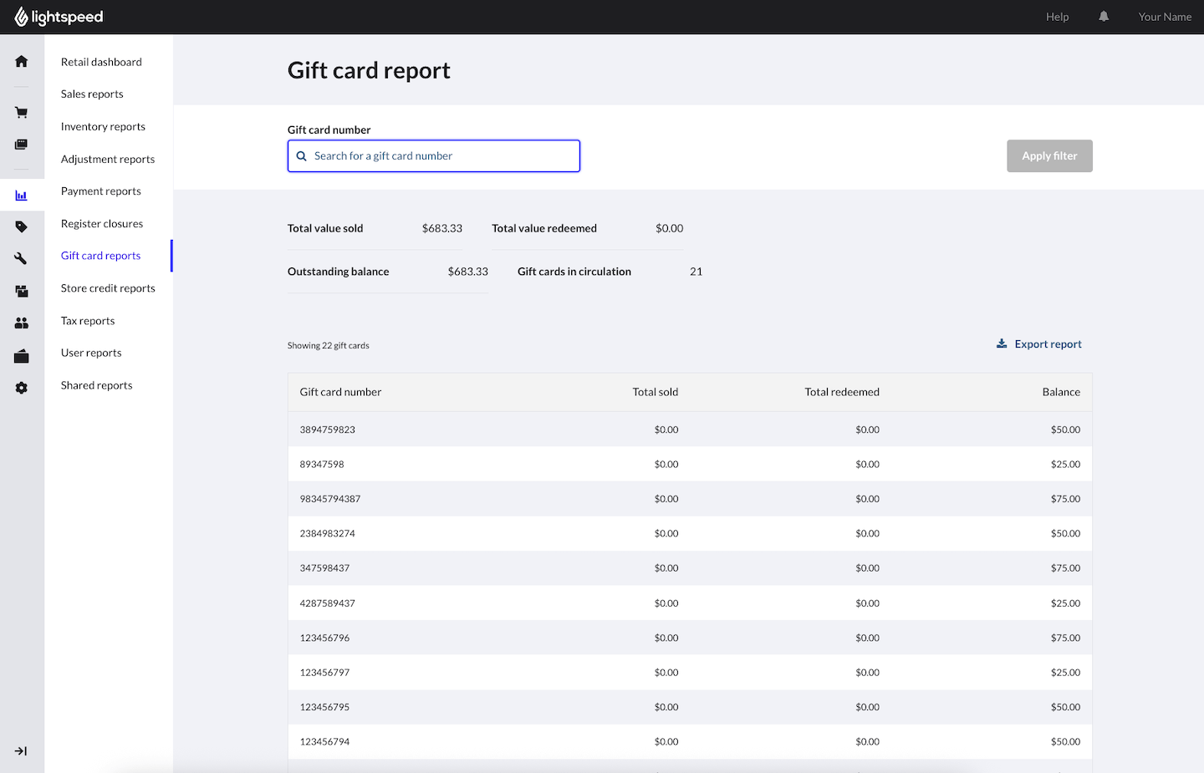Click the home icon in the sidebar
Viewport: 1204px width, 773px height.
pos(22,61)
